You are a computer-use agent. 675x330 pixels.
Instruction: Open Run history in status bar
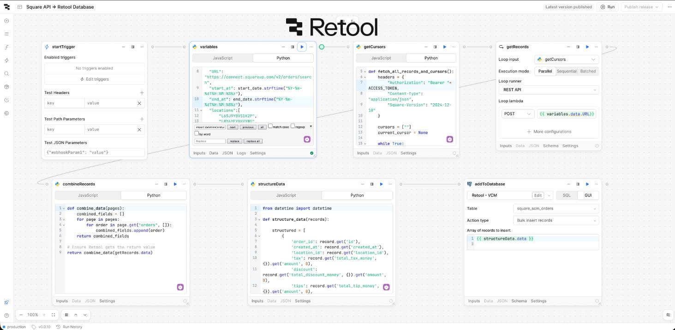point(69,327)
